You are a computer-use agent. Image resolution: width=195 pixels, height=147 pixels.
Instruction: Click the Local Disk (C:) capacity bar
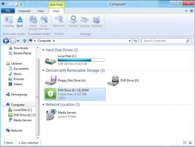tap(81, 60)
